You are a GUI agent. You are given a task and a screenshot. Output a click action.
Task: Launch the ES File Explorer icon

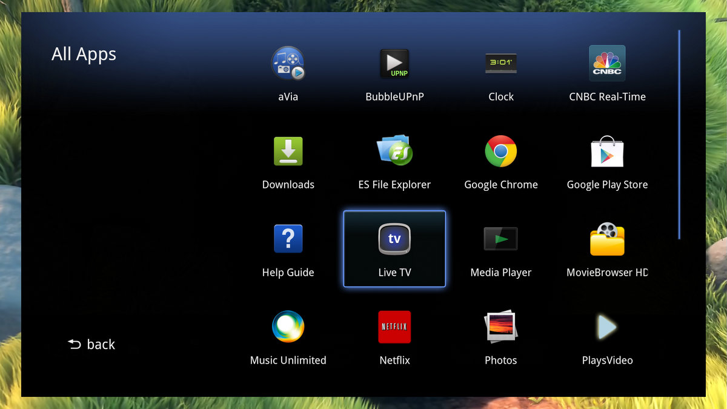pyautogui.click(x=394, y=150)
